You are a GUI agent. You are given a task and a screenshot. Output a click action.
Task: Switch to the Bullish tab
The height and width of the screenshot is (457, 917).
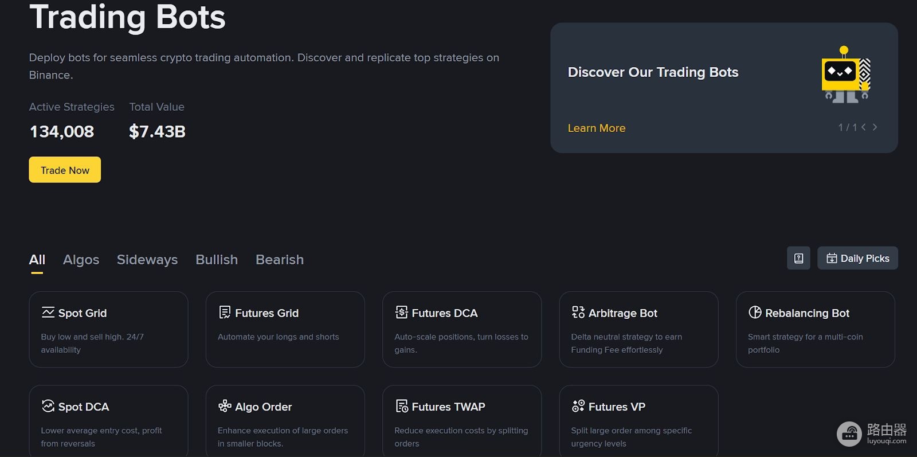tap(217, 260)
